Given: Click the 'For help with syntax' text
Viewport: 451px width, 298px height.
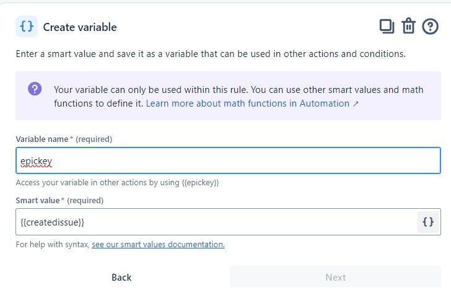Looking at the screenshot, I should click(53, 245).
